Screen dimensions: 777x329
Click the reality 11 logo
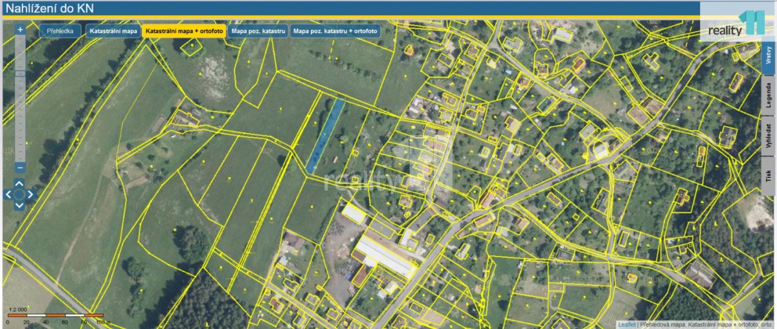point(737,24)
